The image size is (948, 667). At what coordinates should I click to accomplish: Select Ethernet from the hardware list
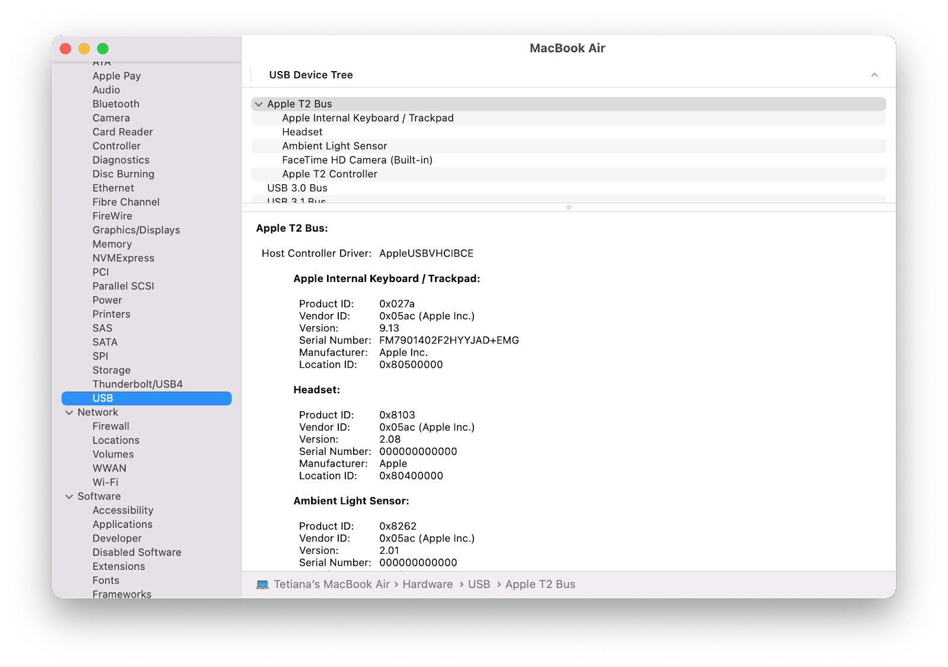(x=113, y=188)
